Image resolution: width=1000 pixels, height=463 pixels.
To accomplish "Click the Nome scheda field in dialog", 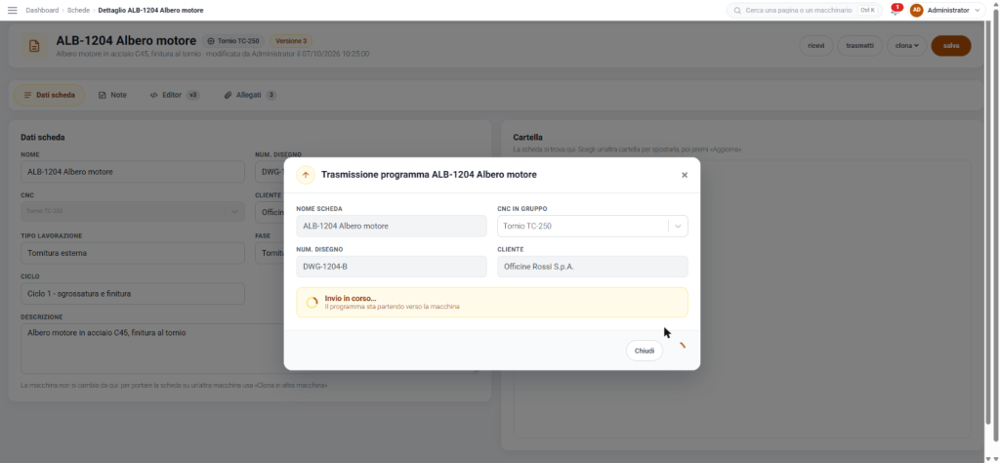I will click(392, 226).
